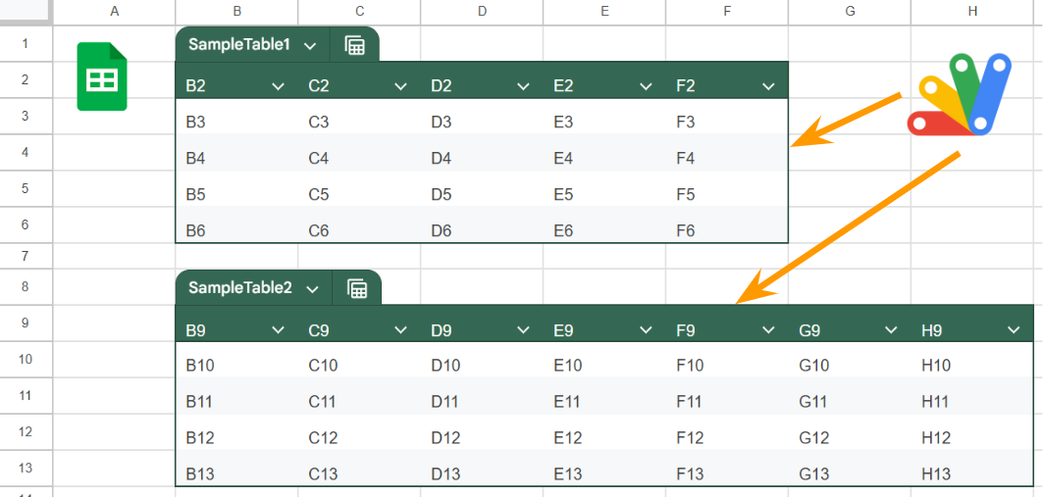Click the select-all corner box
The width and height of the screenshot is (1044, 497).
[26, 11]
